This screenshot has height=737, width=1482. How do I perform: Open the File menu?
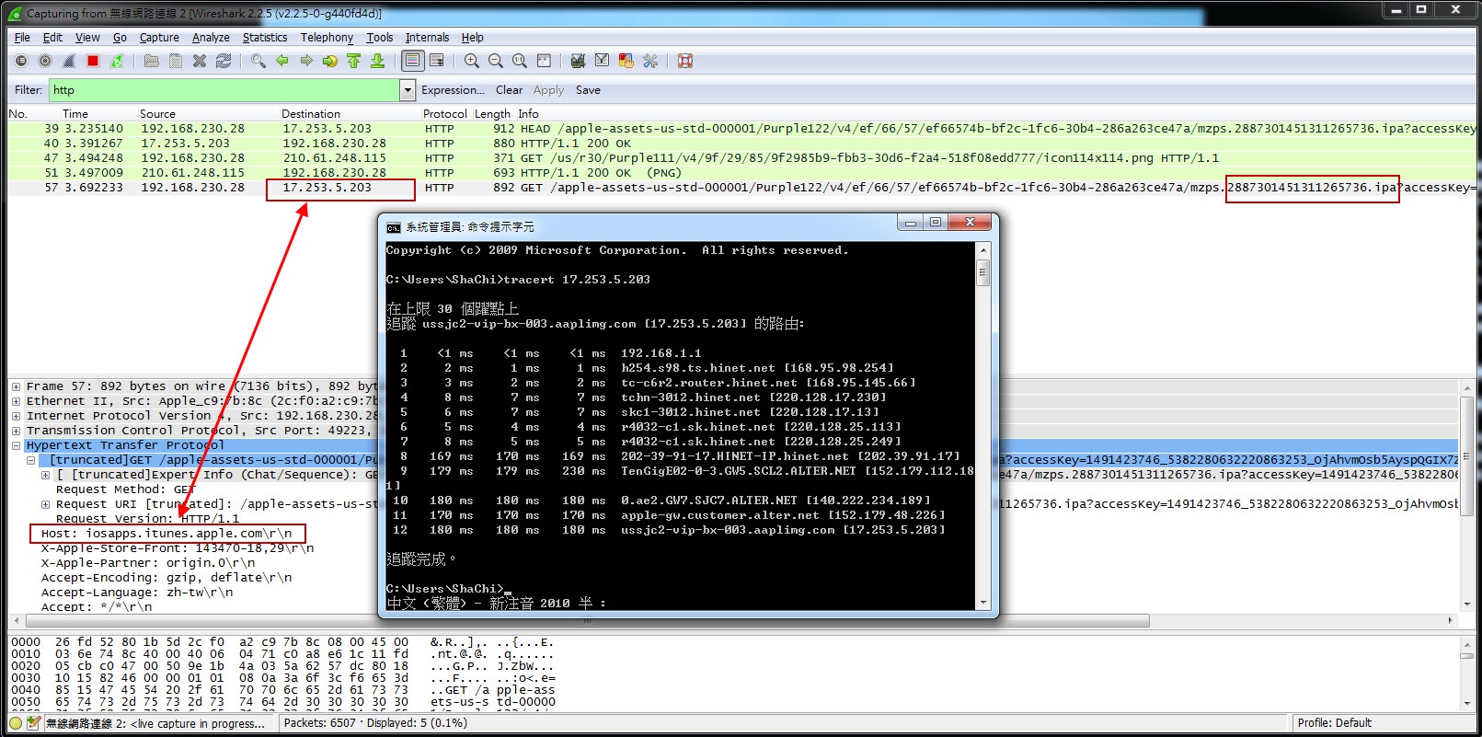click(23, 38)
